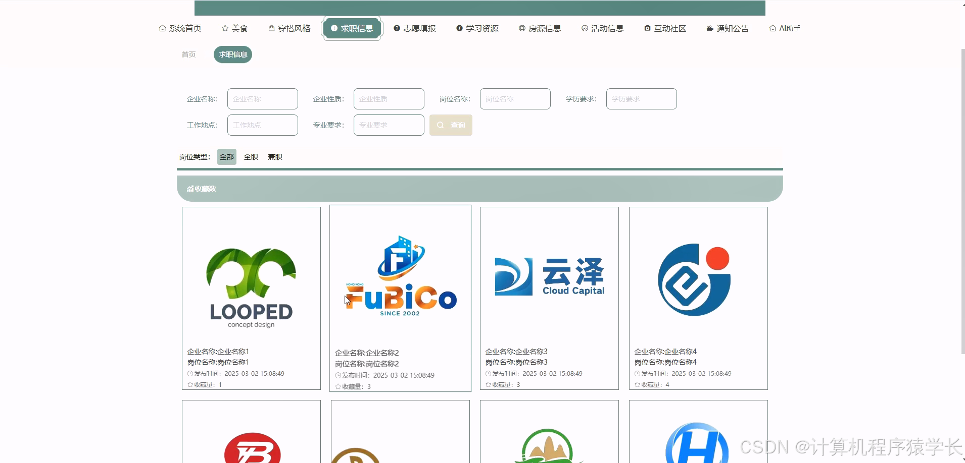The width and height of the screenshot is (965, 463).
Task: Click the star 收藏量 icon on 企业名称3 card
Action: (489, 384)
